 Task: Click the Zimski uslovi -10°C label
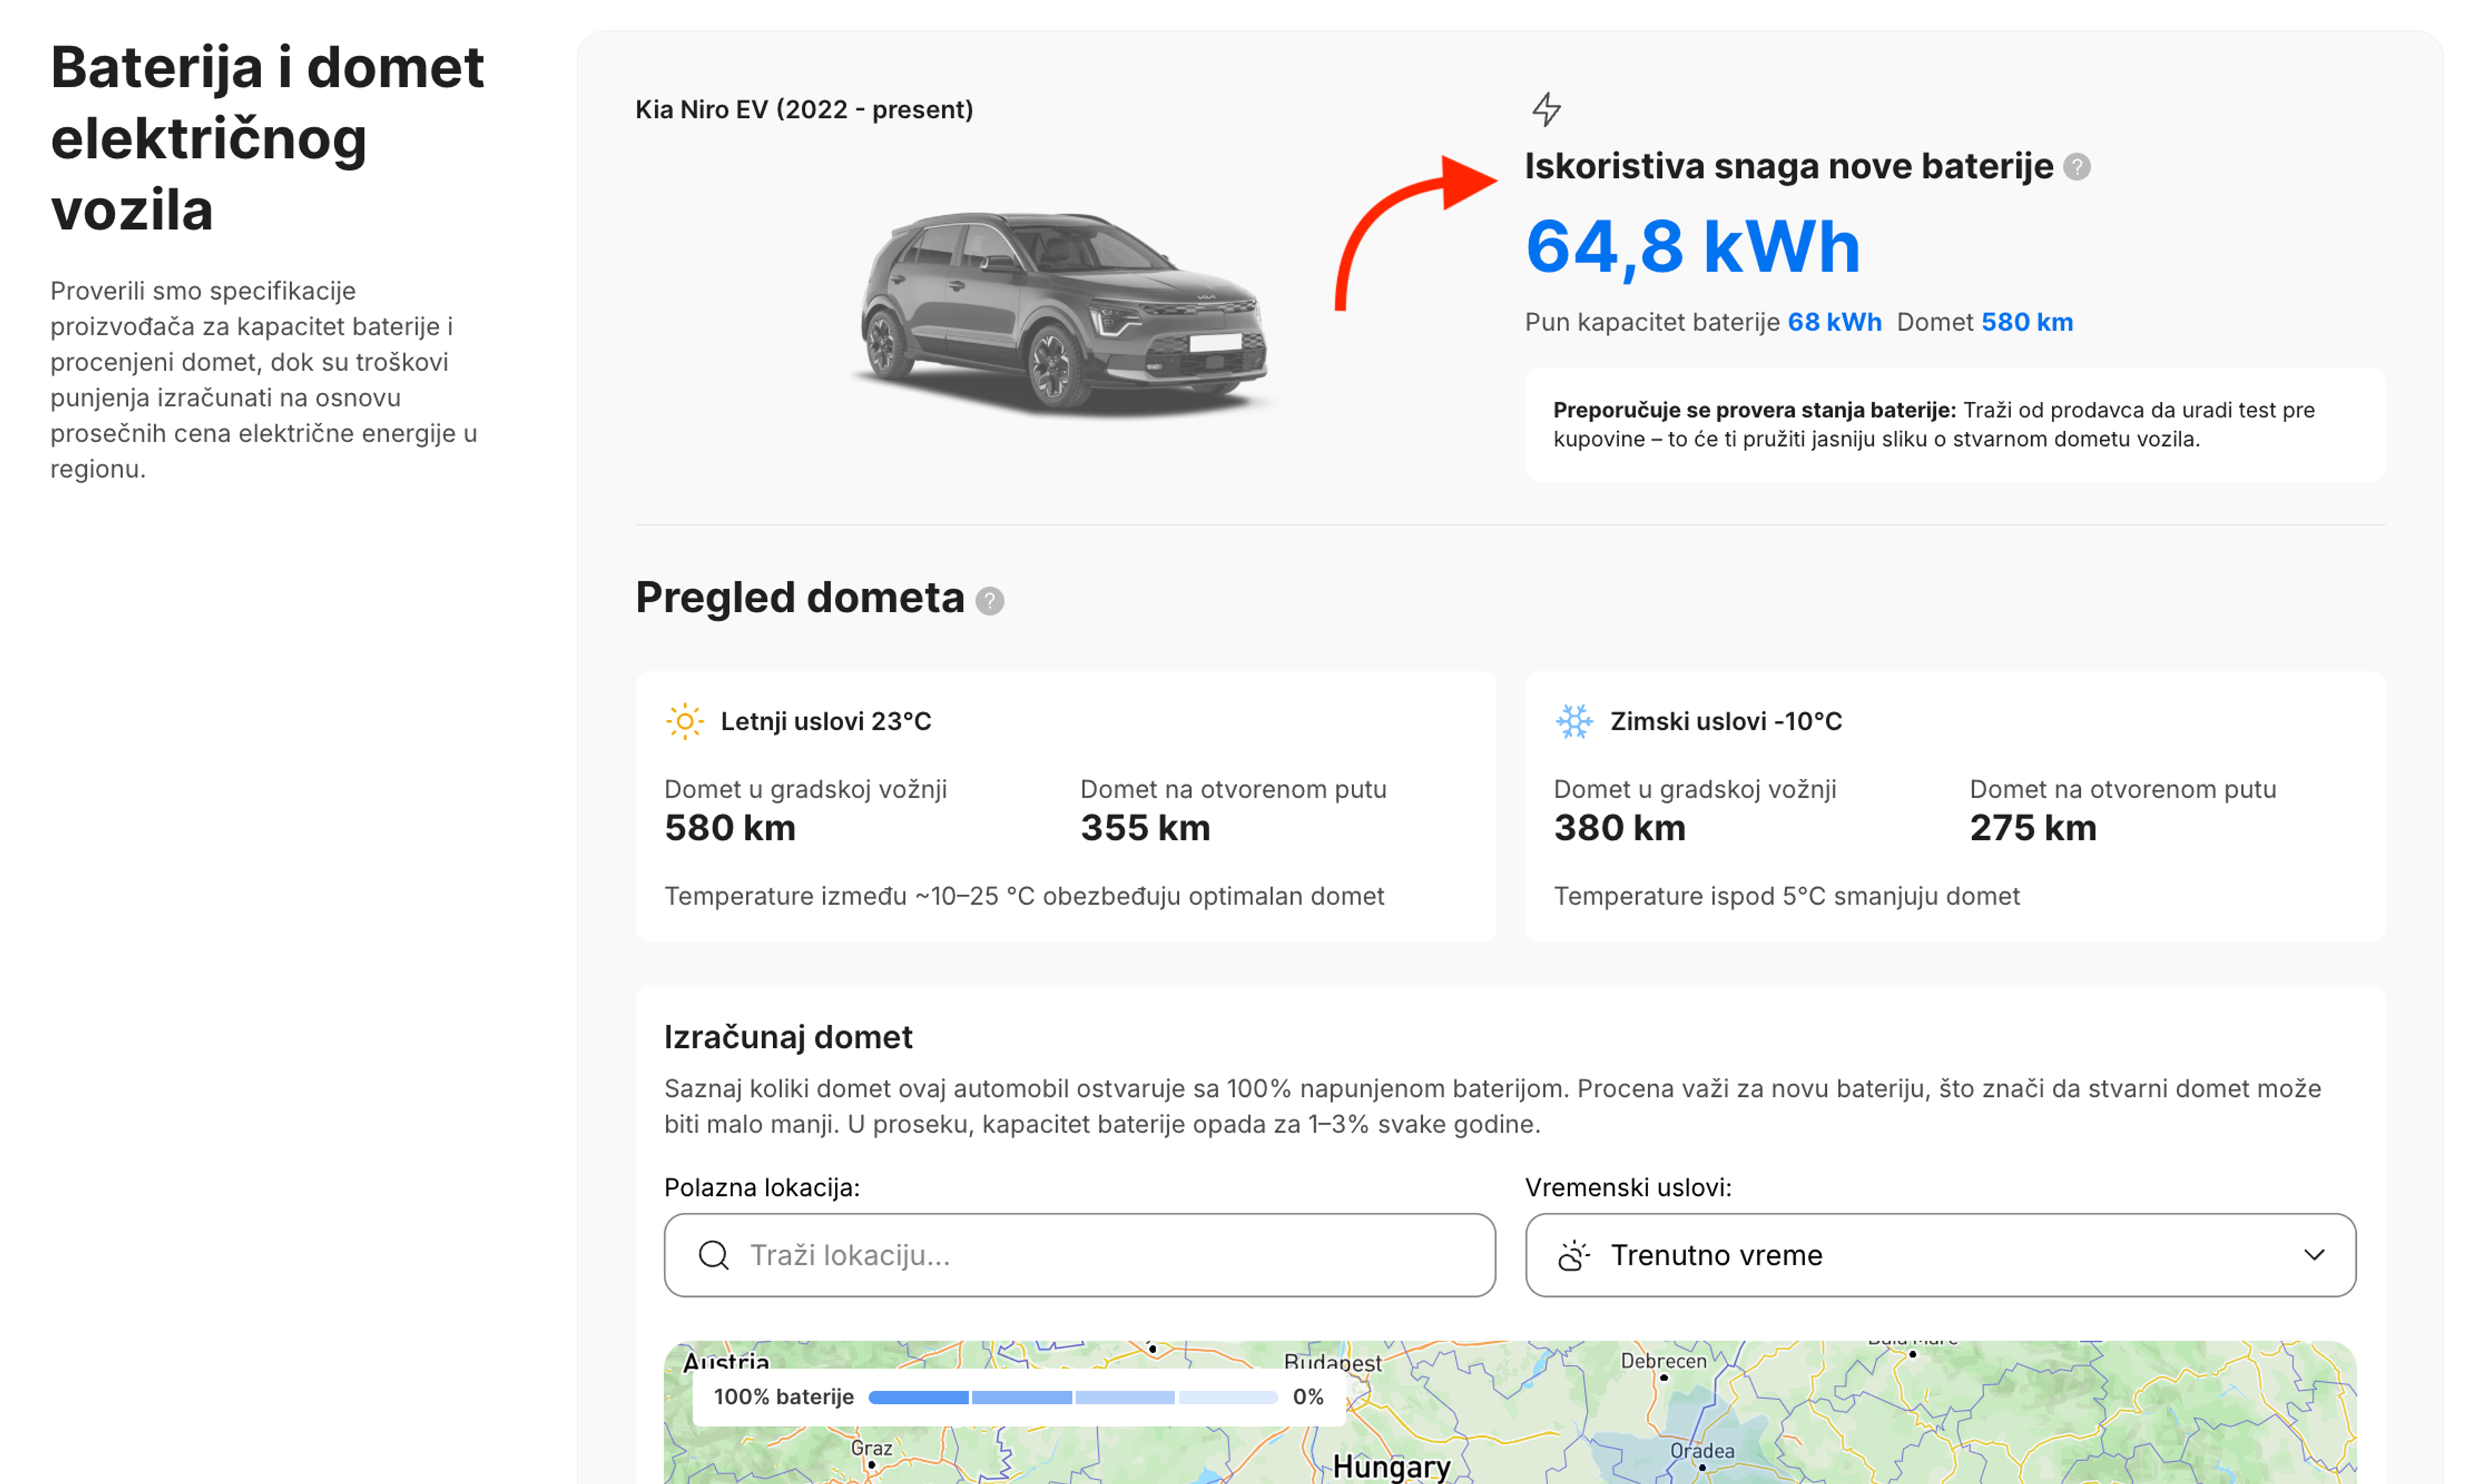coord(1725,721)
